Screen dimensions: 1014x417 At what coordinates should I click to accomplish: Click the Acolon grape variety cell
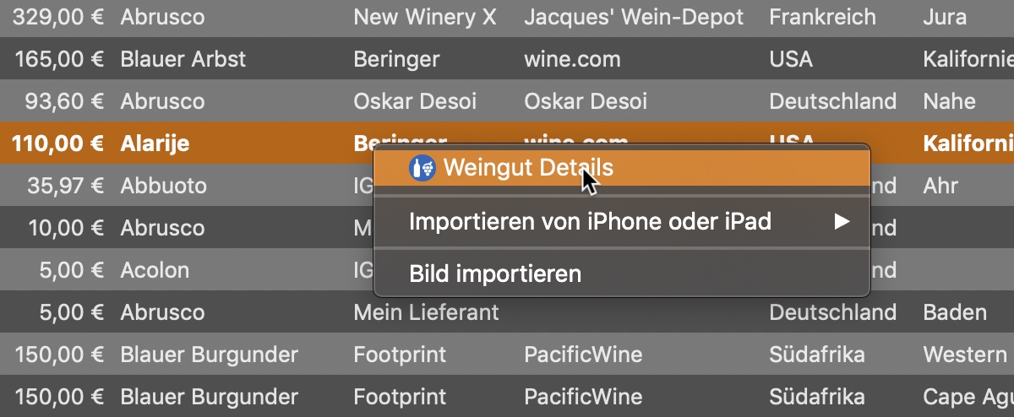[155, 270]
